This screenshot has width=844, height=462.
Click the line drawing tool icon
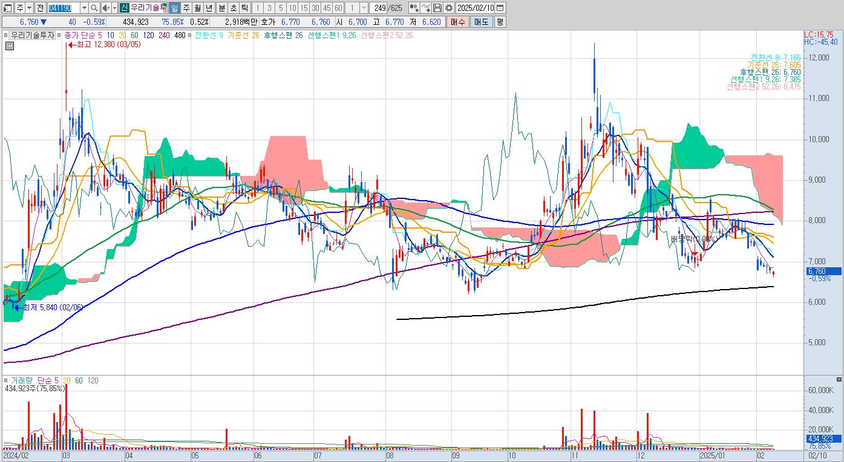426,8
